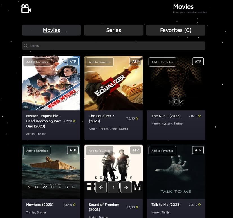Click the ATP badge on The Nun II card
233x218 pixels.
pyautogui.click(x=198, y=61)
